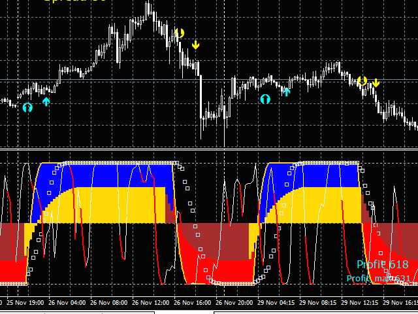Image resolution: width=418 pixels, height=314 pixels.
Task: Click the cyan circular signal icon on 25 Nov
Action: tap(27, 107)
